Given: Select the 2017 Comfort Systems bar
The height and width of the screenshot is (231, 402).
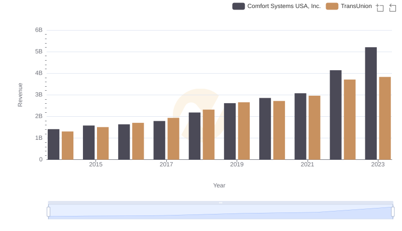Looking at the screenshot, I should point(159,140).
